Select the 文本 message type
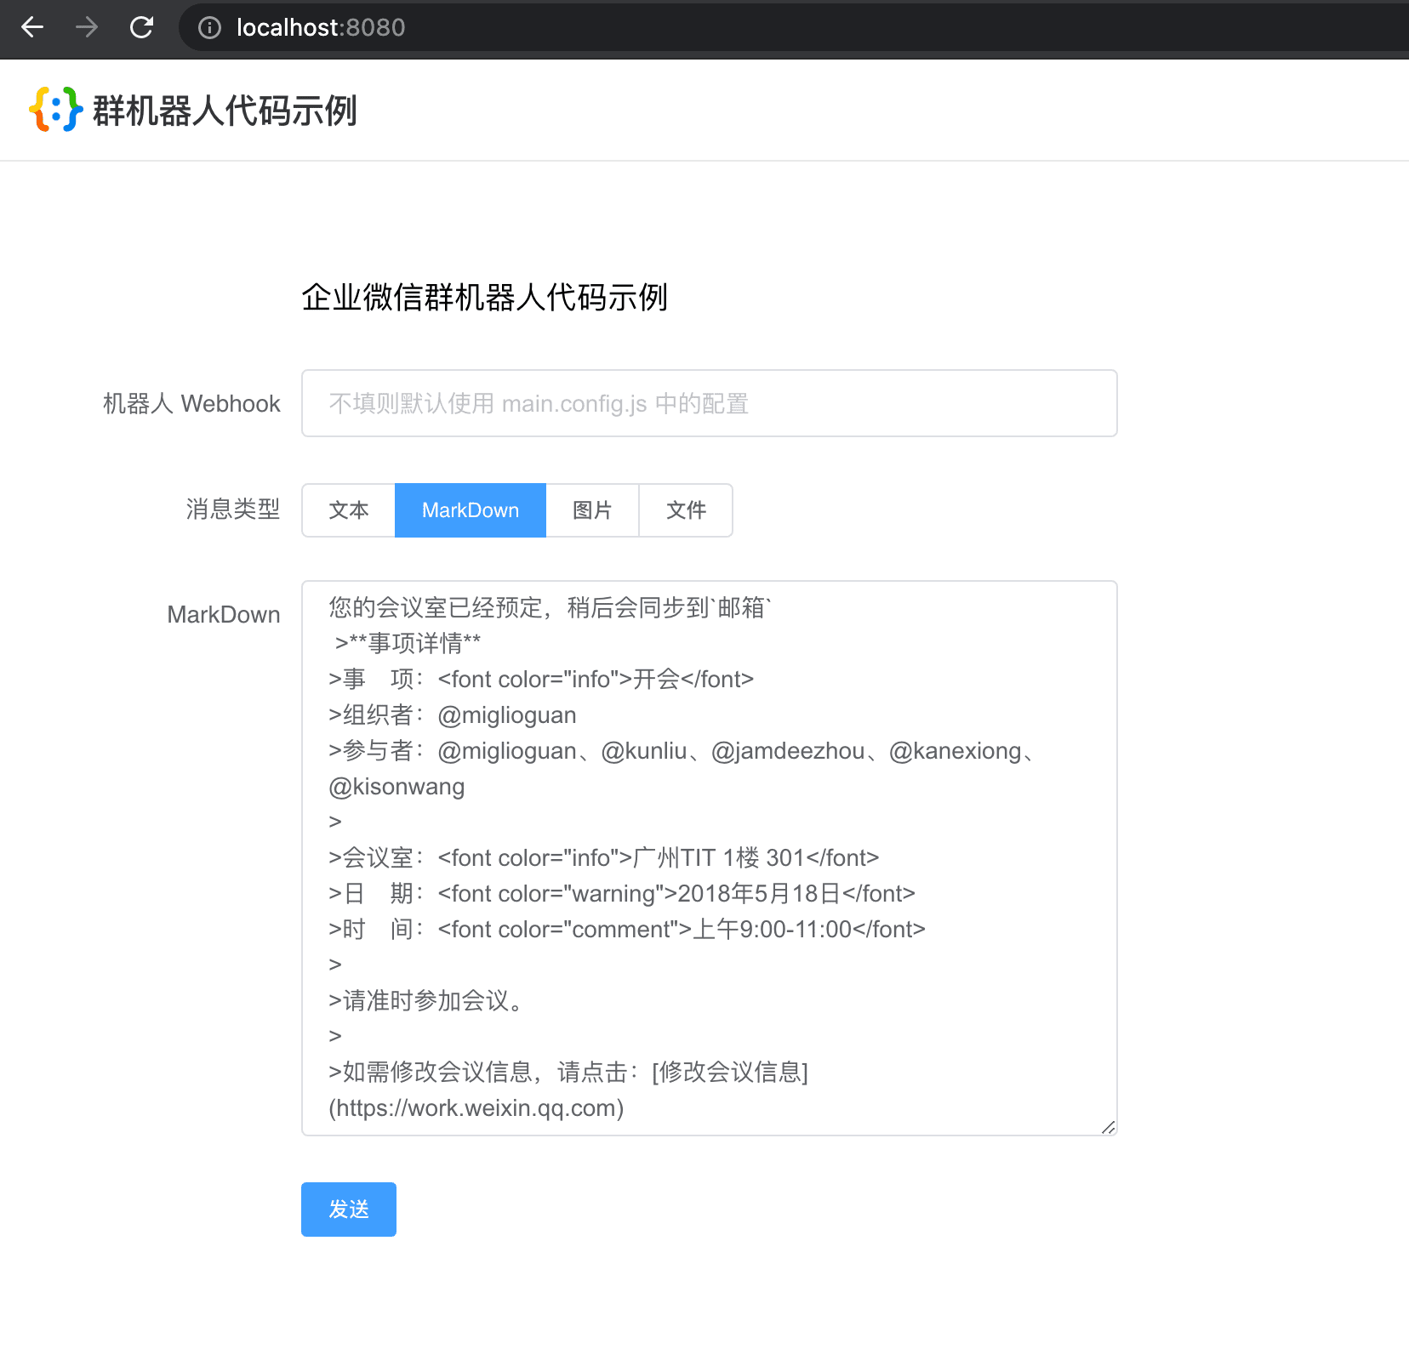Viewport: 1409px width, 1366px height. [x=349, y=510]
